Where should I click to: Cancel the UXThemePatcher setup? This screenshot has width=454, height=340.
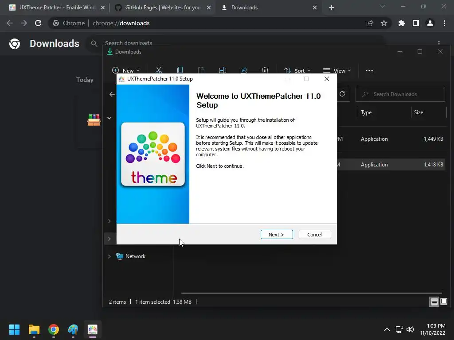(x=314, y=235)
